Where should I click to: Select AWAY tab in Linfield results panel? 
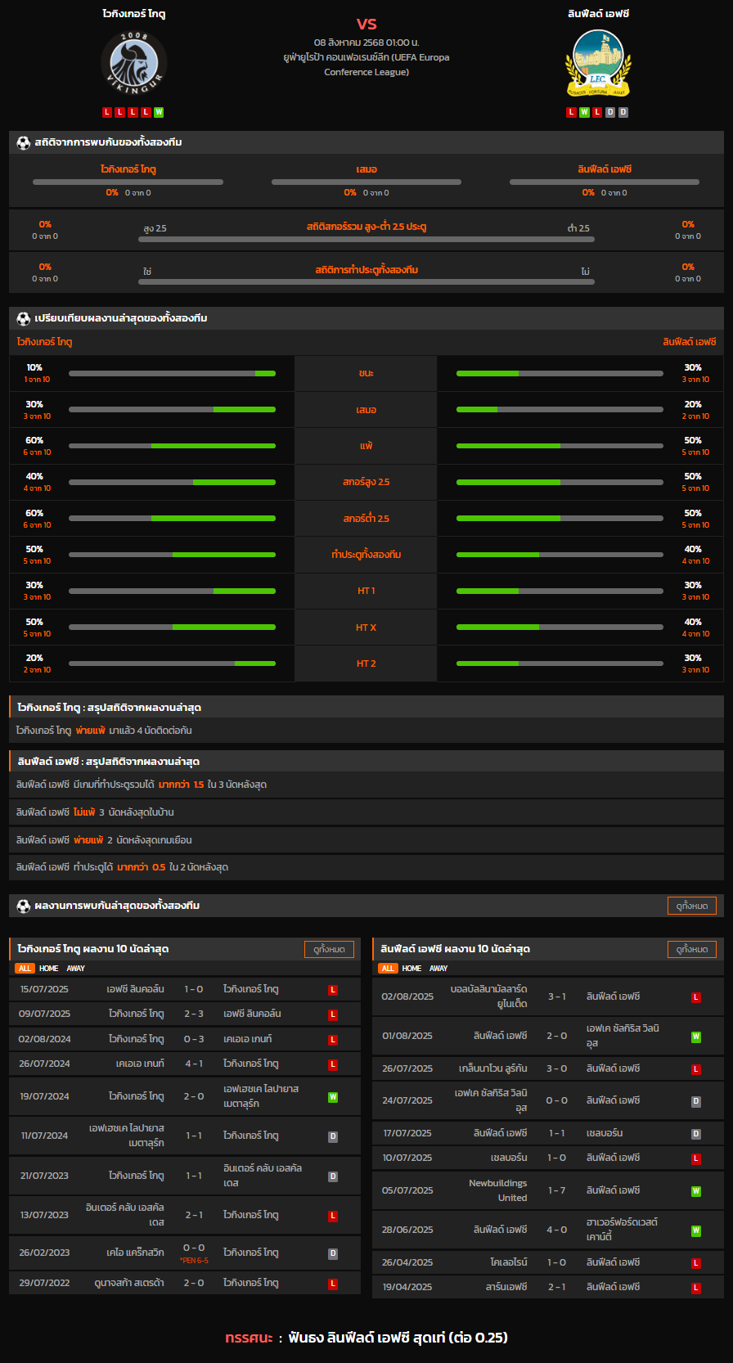(438, 969)
